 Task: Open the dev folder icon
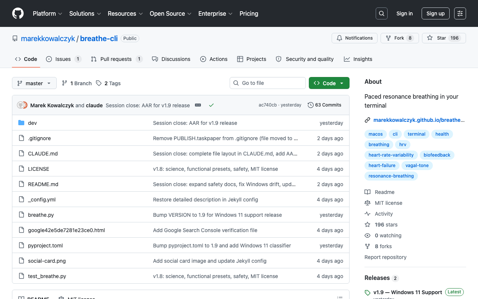click(x=21, y=123)
